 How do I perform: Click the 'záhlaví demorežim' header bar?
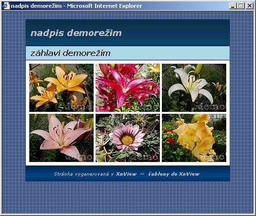click(128, 53)
